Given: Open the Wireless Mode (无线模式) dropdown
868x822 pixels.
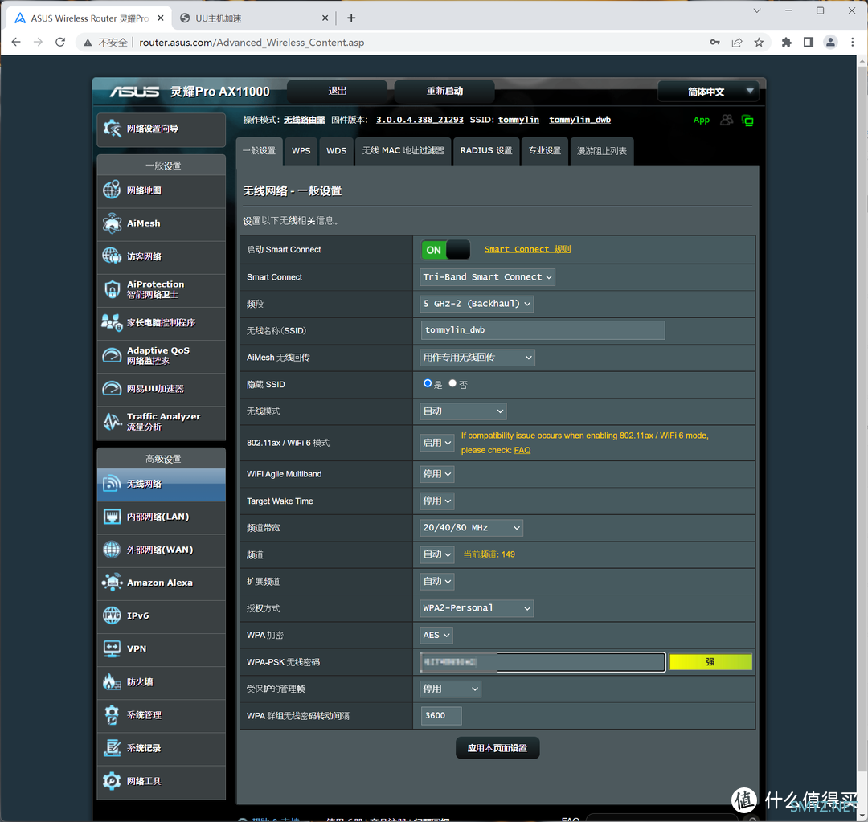Looking at the screenshot, I should (463, 411).
